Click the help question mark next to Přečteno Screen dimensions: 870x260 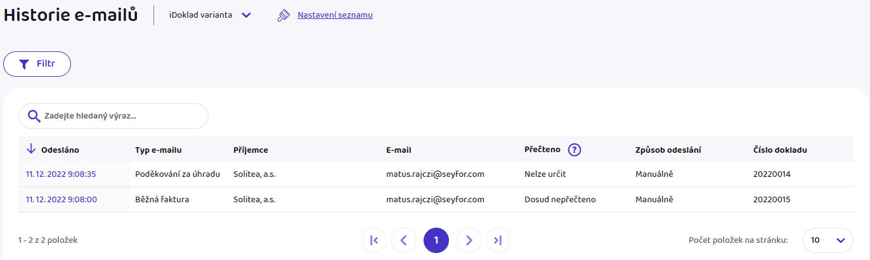coord(575,150)
